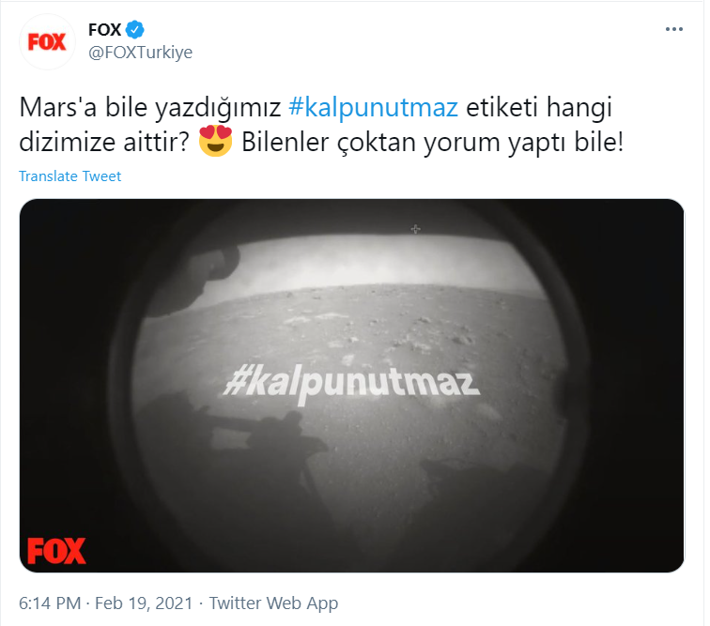Open the FOX profile avatar
710x626 pixels.
(x=47, y=42)
